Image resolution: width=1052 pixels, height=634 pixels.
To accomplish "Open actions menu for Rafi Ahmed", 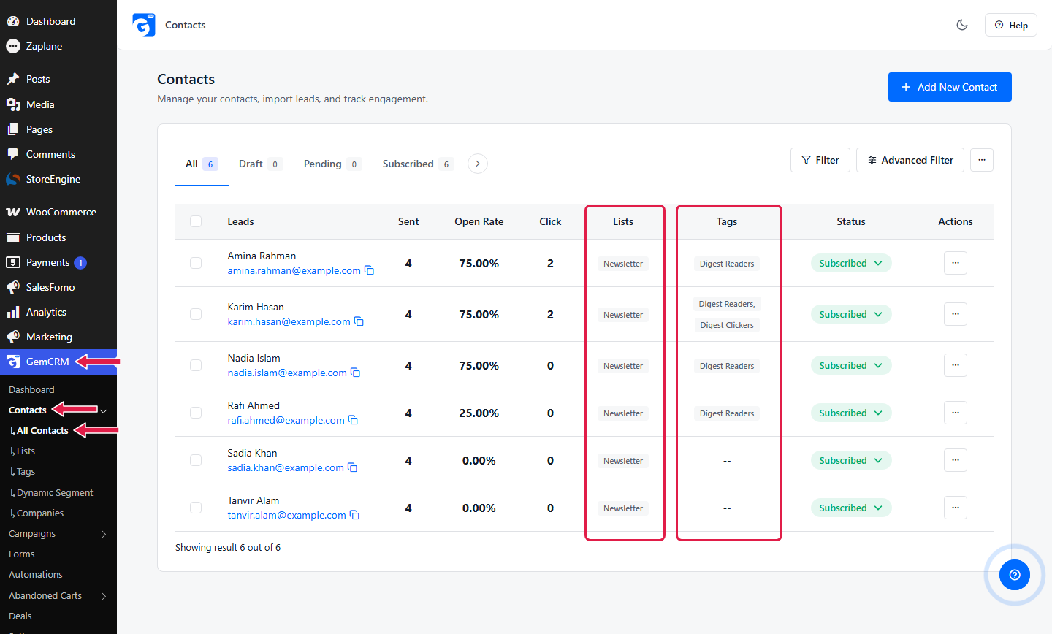I will click(x=956, y=413).
